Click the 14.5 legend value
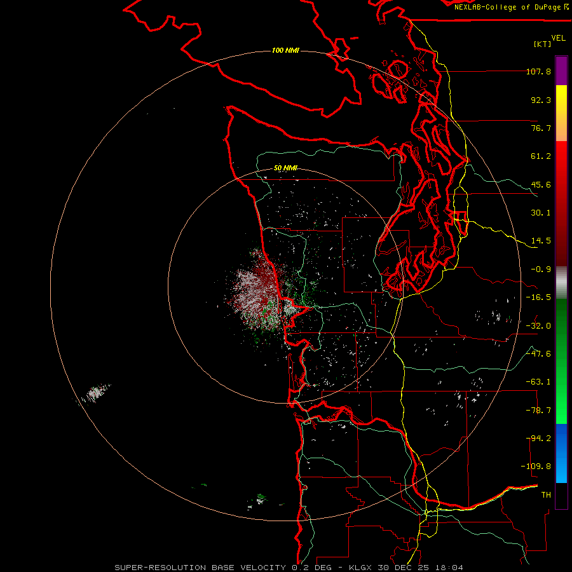Viewport: 572px width, 572px height. click(x=541, y=241)
